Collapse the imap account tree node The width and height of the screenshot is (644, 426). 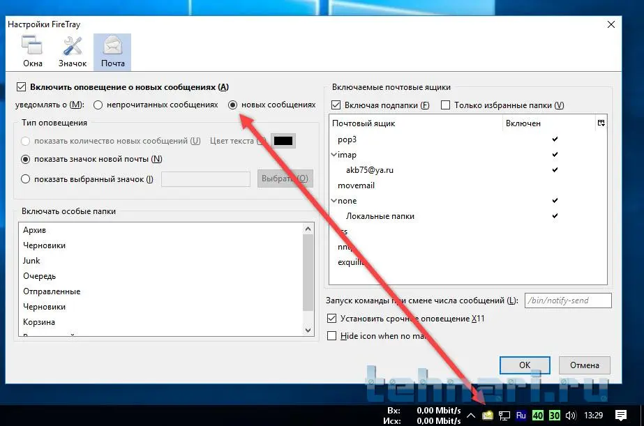tap(334, 155)
